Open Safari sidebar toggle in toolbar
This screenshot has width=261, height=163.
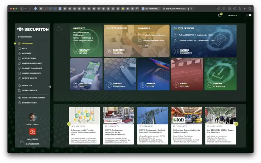(x=22, y=8)
